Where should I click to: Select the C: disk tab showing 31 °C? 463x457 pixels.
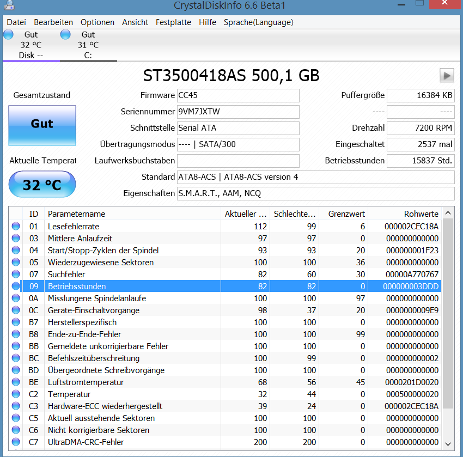tap(88, 45)
